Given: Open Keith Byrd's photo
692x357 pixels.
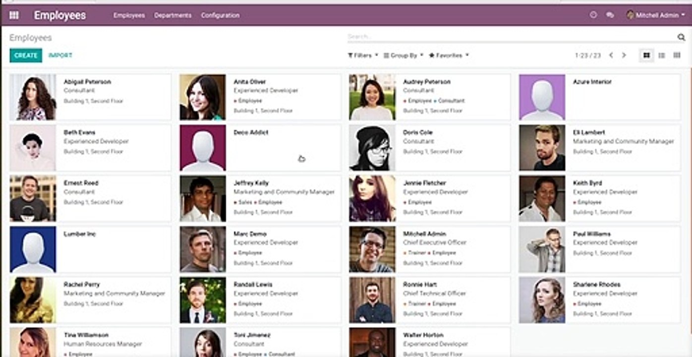Looking at the screenshot, I should point(542,198).
